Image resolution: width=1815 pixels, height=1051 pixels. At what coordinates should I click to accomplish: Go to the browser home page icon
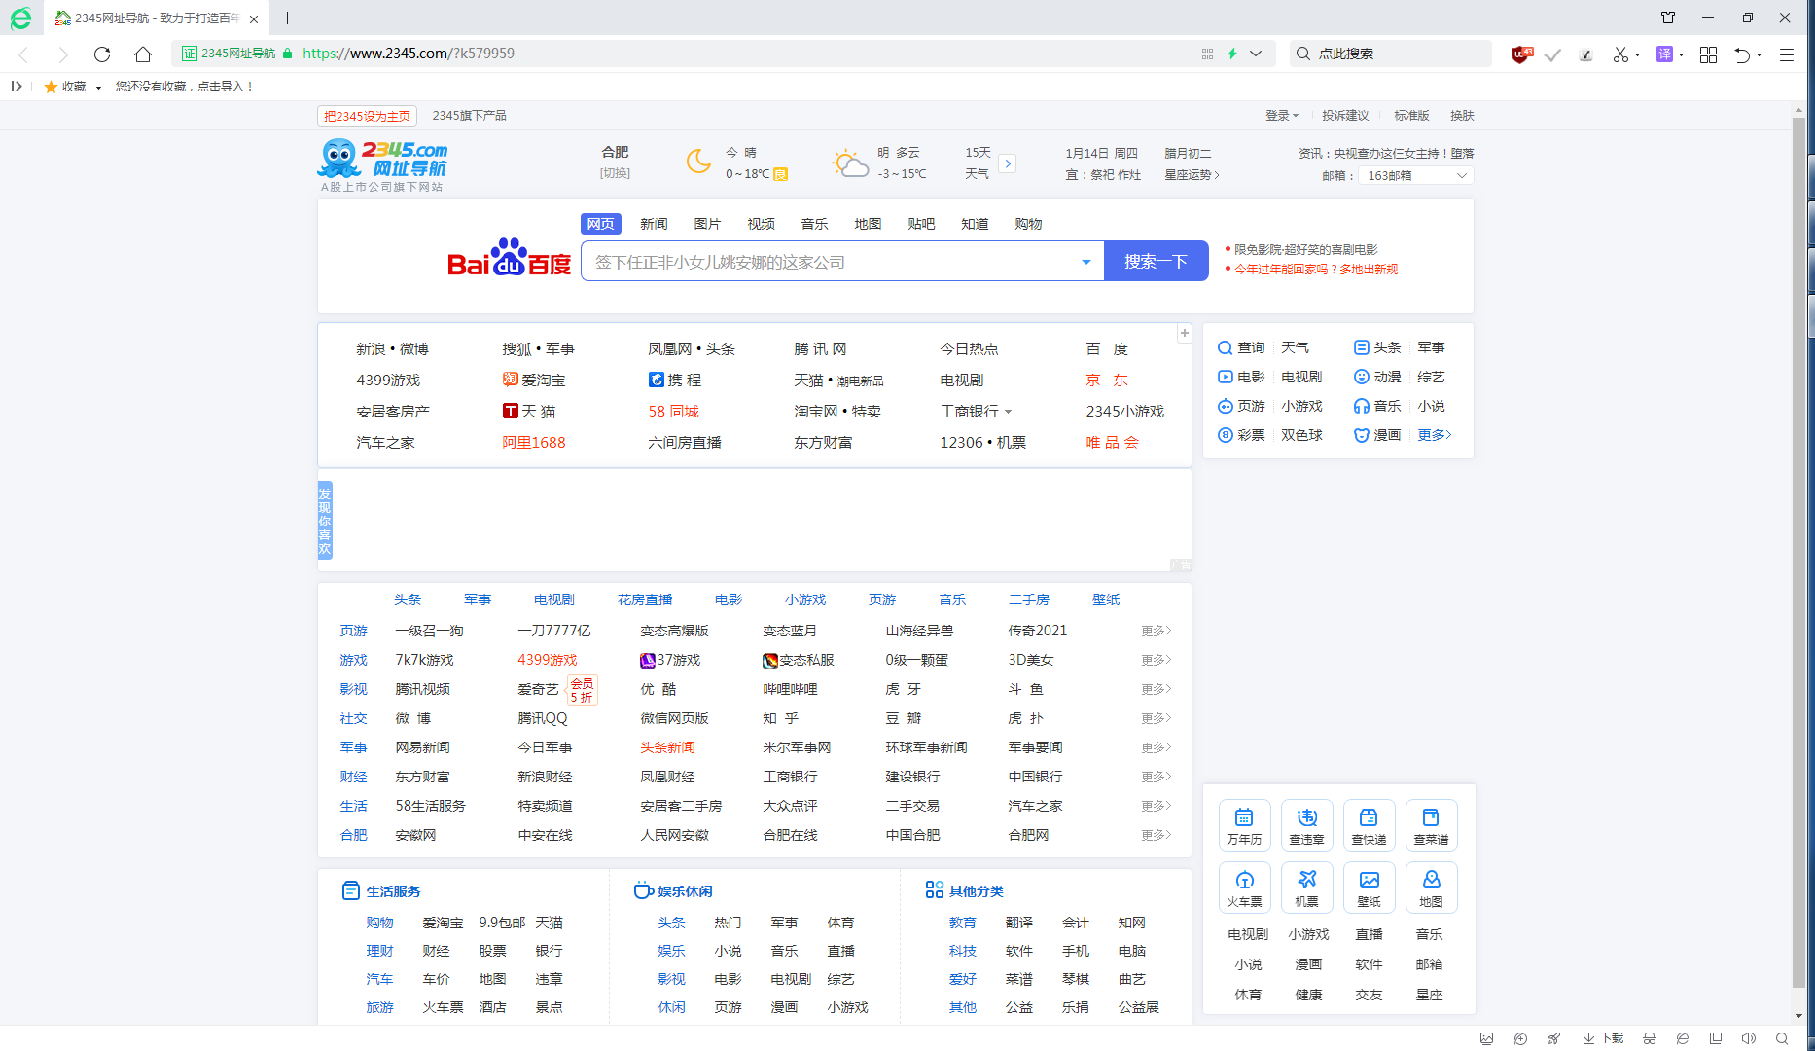coord(143,54)
